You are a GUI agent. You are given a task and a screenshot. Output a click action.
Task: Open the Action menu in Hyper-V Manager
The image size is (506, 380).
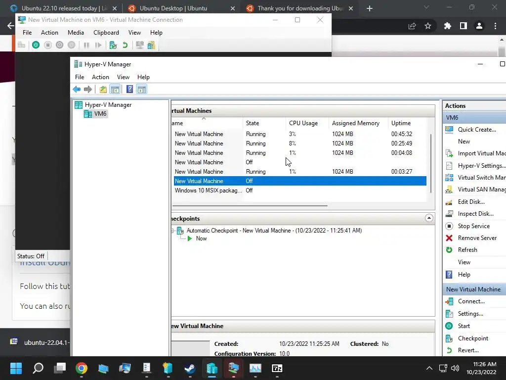pos(100,77)
